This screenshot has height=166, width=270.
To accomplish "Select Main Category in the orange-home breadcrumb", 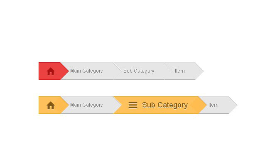I will 86,105.
